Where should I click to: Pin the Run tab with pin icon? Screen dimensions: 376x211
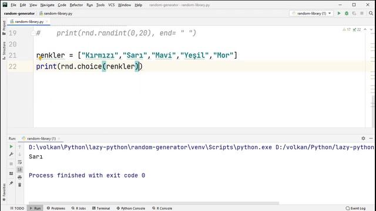(11, 183)
